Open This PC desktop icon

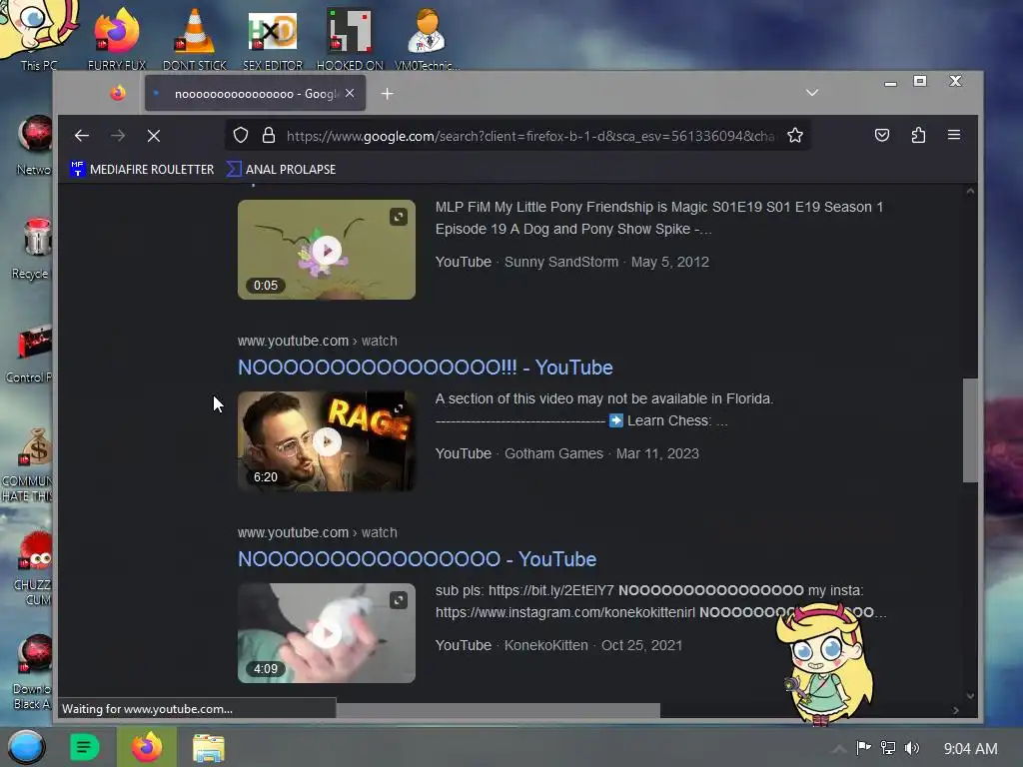click(39, 36)
